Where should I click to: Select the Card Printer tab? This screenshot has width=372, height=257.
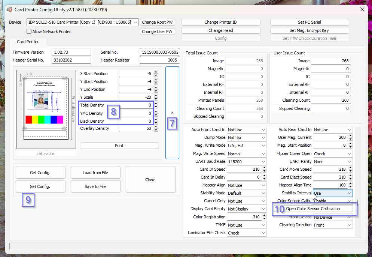(28, 42)
